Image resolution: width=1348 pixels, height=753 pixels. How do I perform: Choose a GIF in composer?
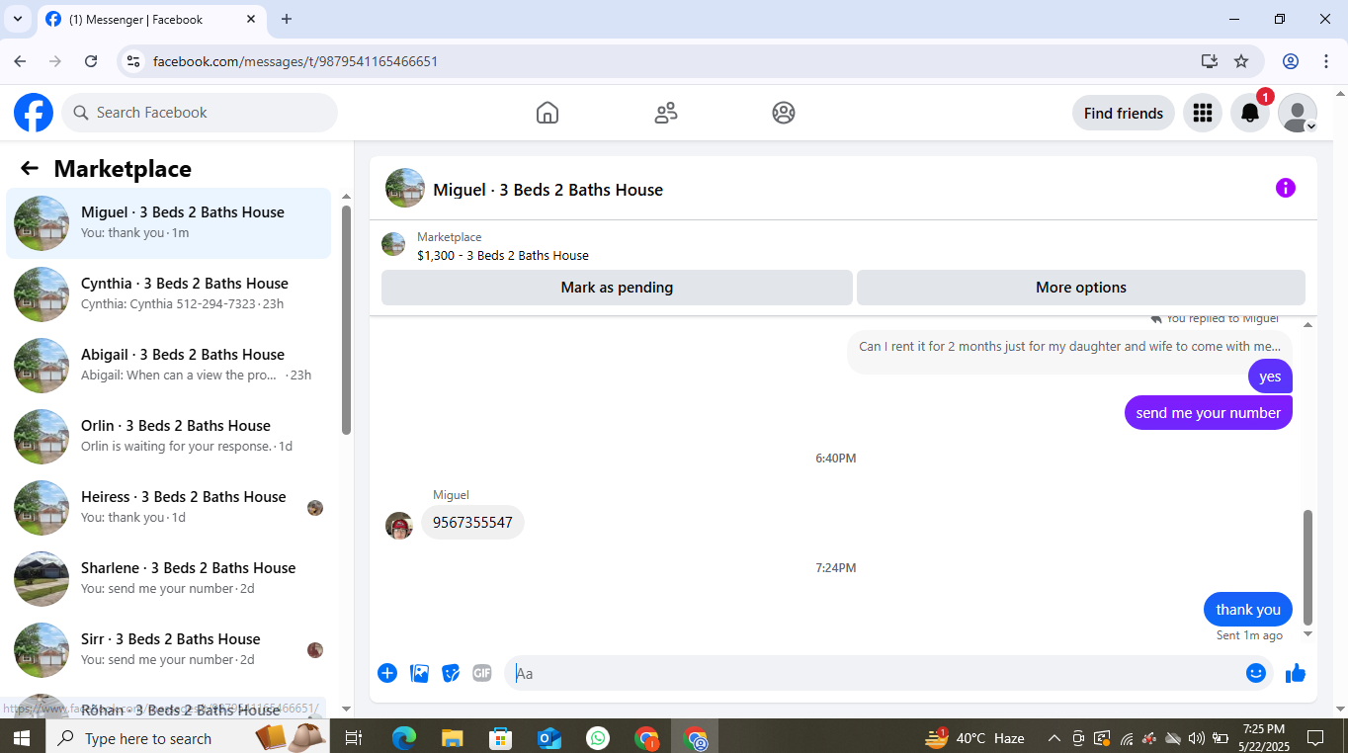[x=482, y=673]
